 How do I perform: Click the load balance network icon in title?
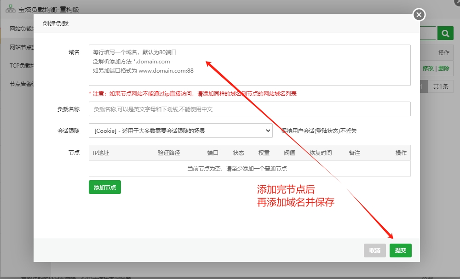10,9
